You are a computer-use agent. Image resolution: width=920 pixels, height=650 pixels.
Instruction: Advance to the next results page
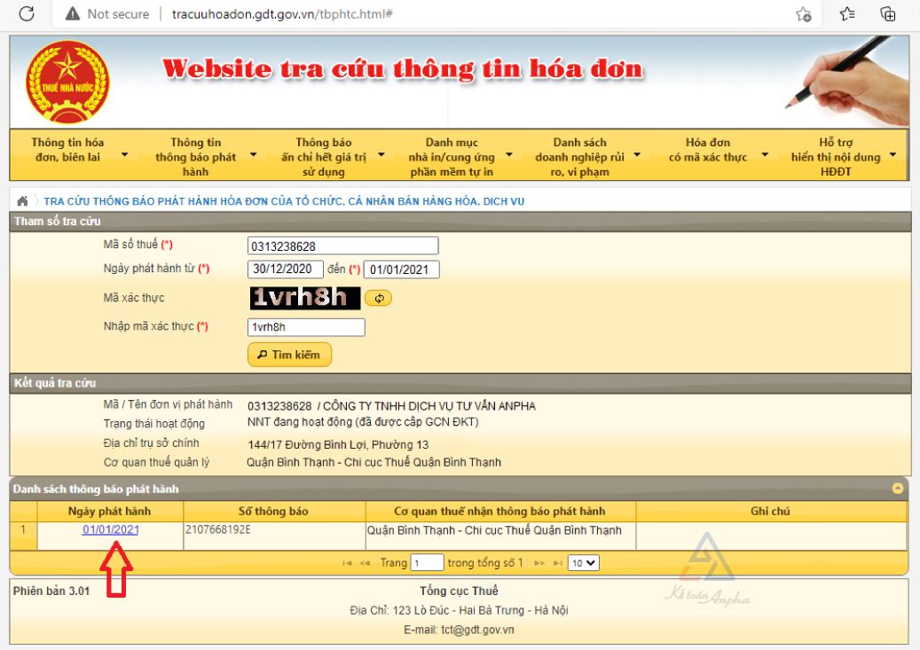coord(539,562)
